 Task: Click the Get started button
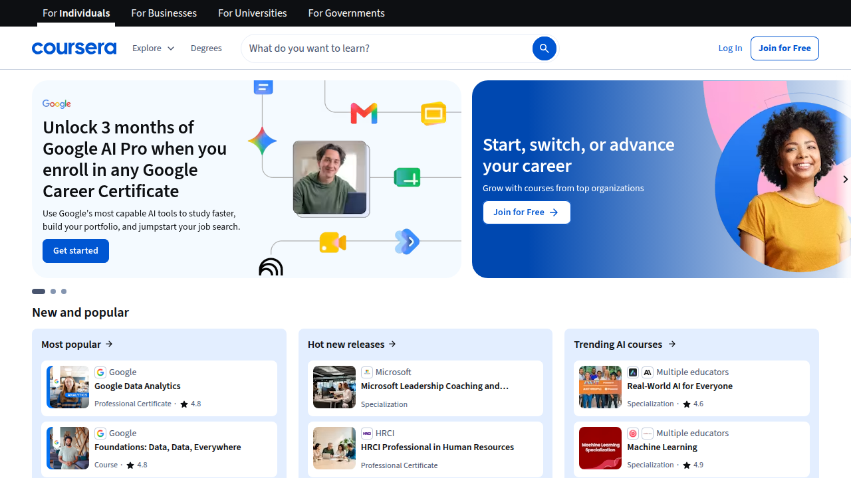tap(76, 251)
